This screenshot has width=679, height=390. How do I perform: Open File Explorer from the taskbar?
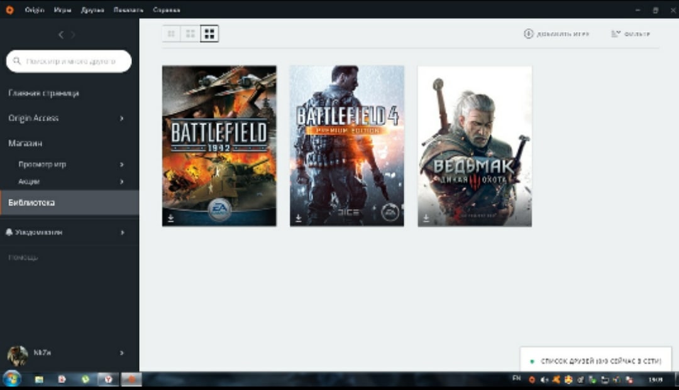(x=39, y=379)
